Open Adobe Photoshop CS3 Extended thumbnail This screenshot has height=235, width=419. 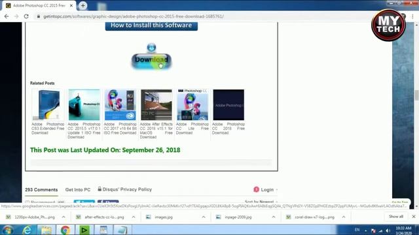coord(48,104)
